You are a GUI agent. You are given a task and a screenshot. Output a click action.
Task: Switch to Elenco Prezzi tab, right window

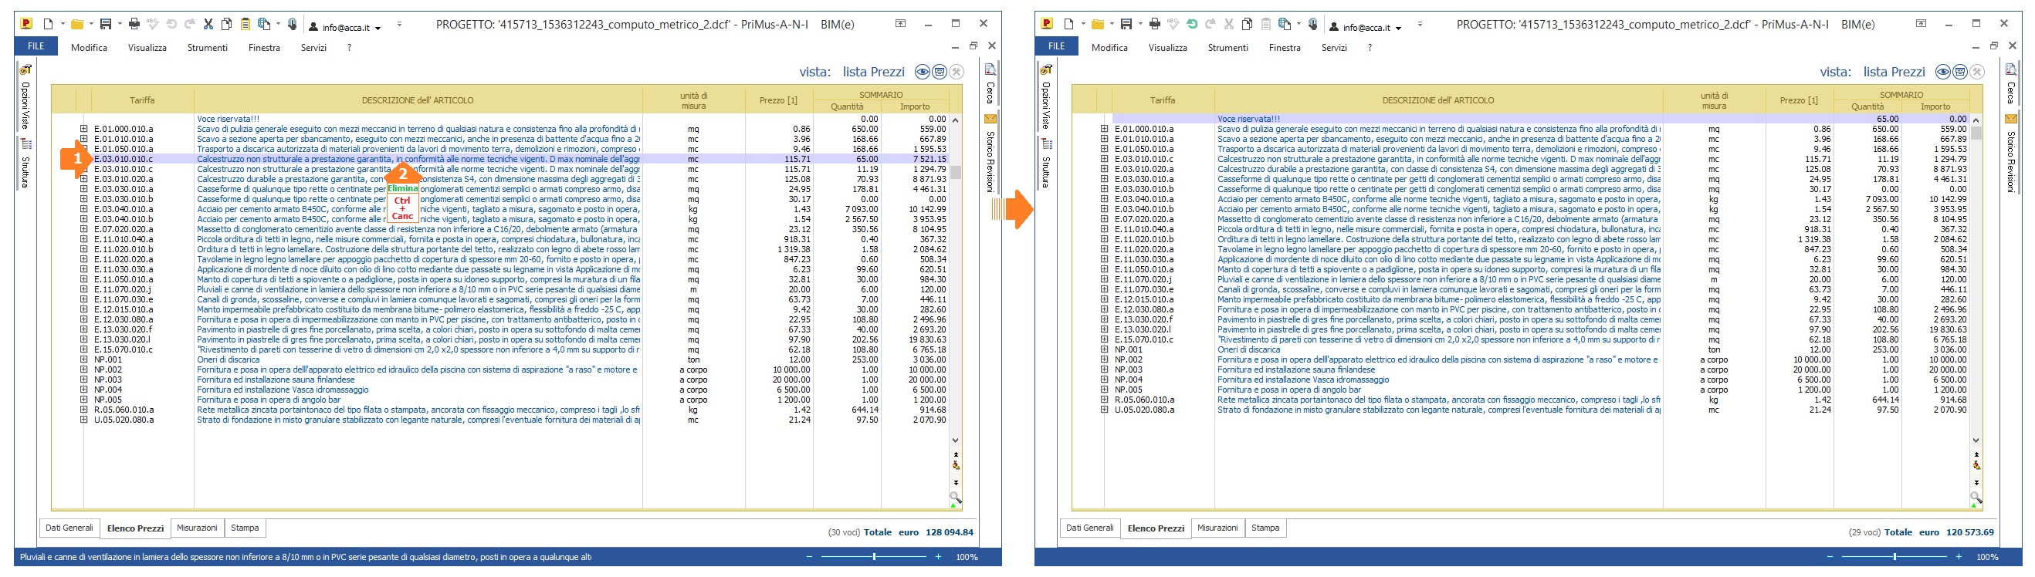1156,528
